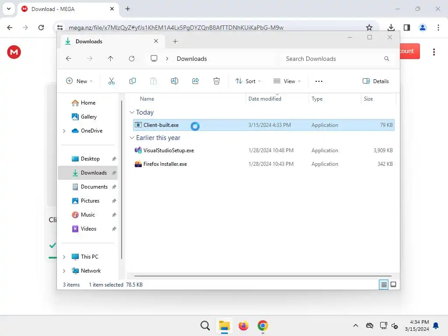Select Firefox Installer.exe file
This screenshot has height=336, width=448.
point(264,164)
